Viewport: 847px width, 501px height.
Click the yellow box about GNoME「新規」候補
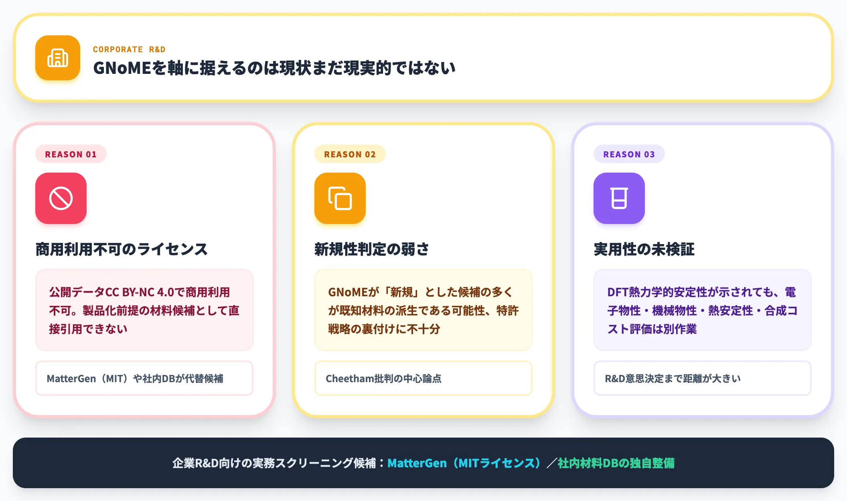(x=423, y=310)
